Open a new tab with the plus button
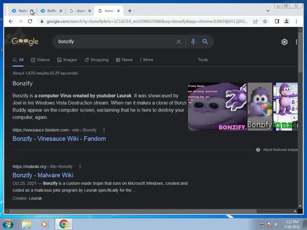This screenshot has height=230, width=307. (130, 11)
